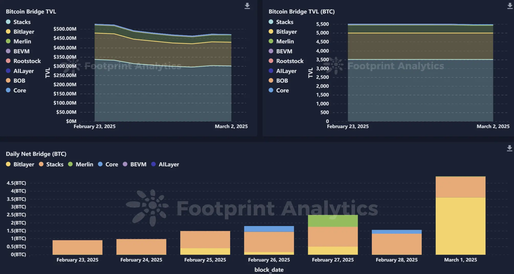The height and width of the screenshot is (274, 514).
Task: Toggle BOB in the Bitcoin Bridge TVL (BTC) legend
Action: click(x=282, y=81)
